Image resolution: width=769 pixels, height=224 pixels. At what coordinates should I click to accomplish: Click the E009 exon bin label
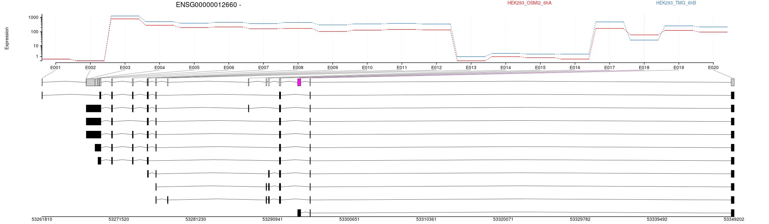tap(333, 68)
